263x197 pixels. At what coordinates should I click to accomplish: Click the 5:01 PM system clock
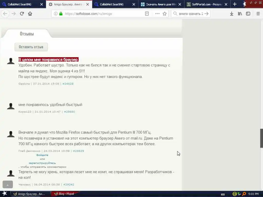(x=253, y=194)
